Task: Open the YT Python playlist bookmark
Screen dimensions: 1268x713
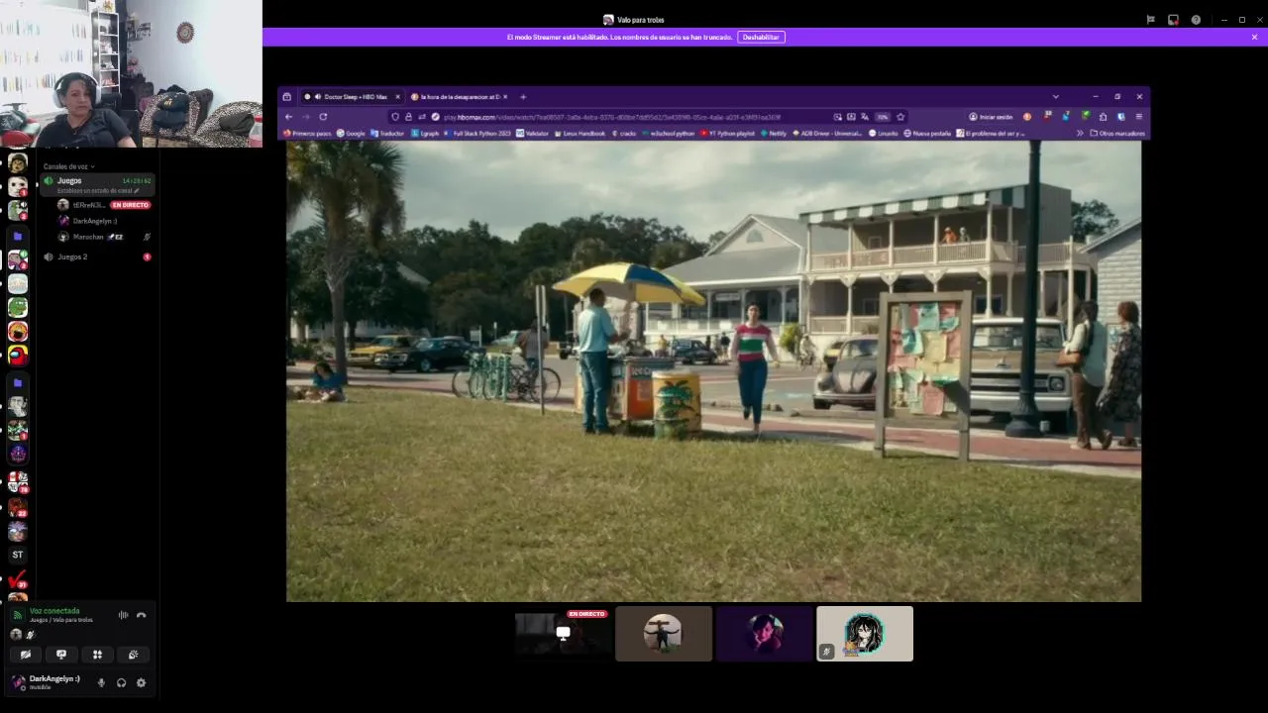Action: 726,133
